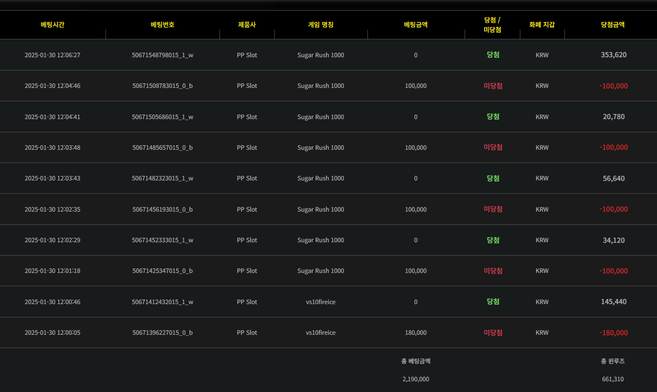Select bet number 50671485657015_0_b
The height and width of the screenshot is (392, 657).
pyautogui.click(x=163, y=148)
